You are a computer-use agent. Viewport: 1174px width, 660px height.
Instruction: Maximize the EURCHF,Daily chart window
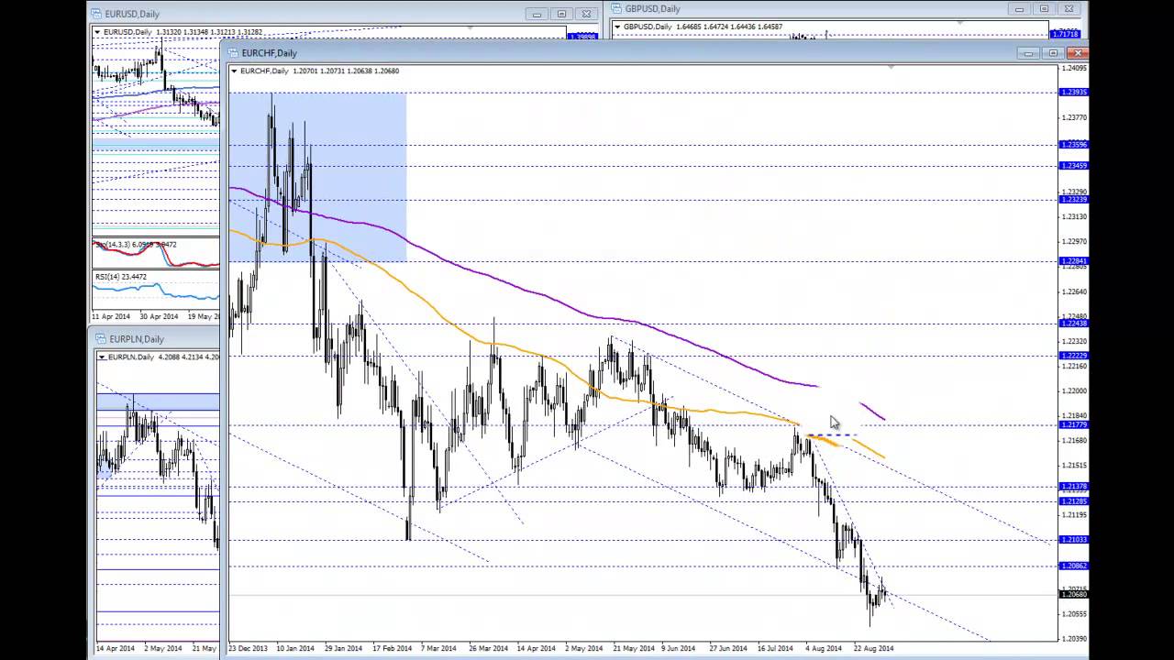tap(1053, 53)
